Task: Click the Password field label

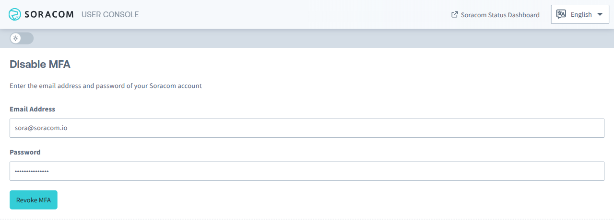Action: pyautogui.click(x=25, y=152)
